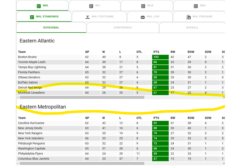
Task: Click the NHL Postgame crossed-sticks icon
Action: 88,17
